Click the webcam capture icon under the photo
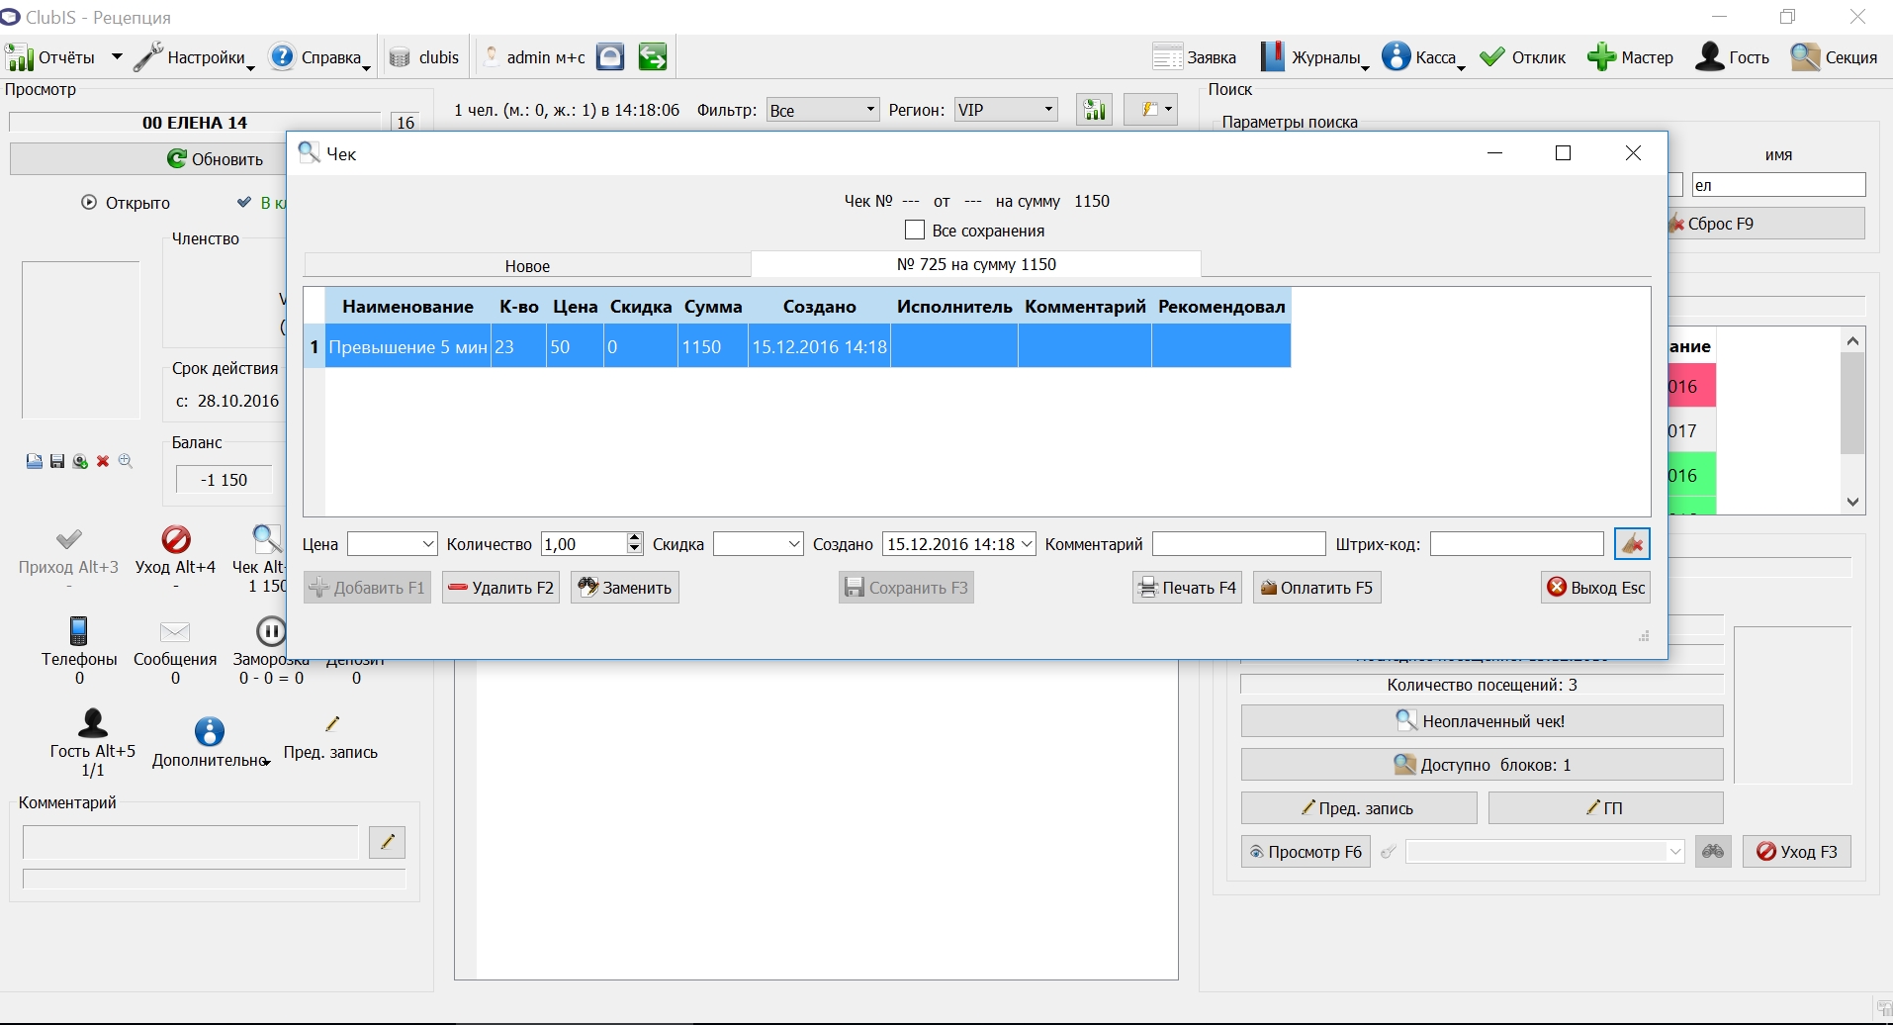The image size is (1893, 1025). (80, 461)
